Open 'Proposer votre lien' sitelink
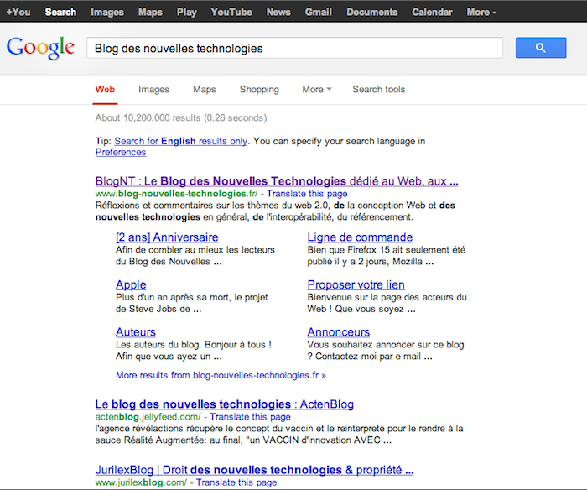Image resolution: width=587 pixels, height=490 pixels. tap(356, 284)
